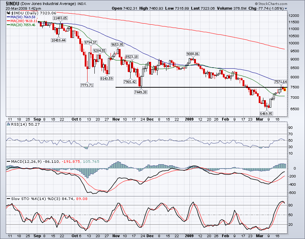305x239 pixels.
Task: Click the Volume 376.5M value
Action: (x=232, y=8)
